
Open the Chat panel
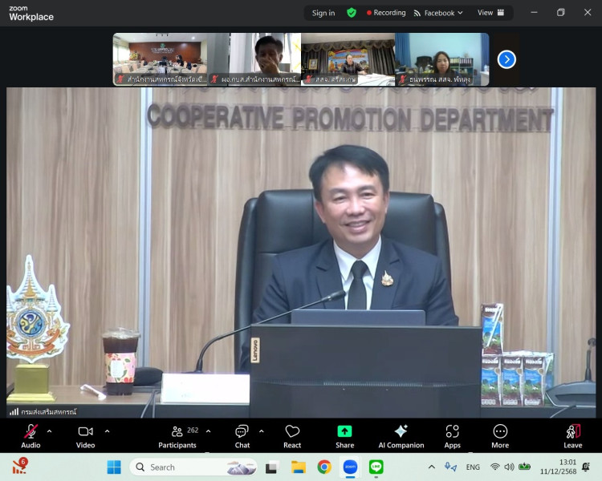coord(242,435)
